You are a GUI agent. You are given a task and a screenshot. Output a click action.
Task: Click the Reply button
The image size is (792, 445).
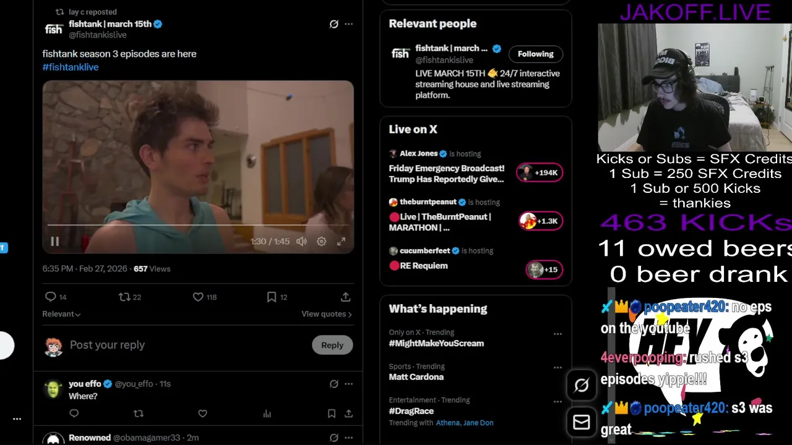[332, 345]
